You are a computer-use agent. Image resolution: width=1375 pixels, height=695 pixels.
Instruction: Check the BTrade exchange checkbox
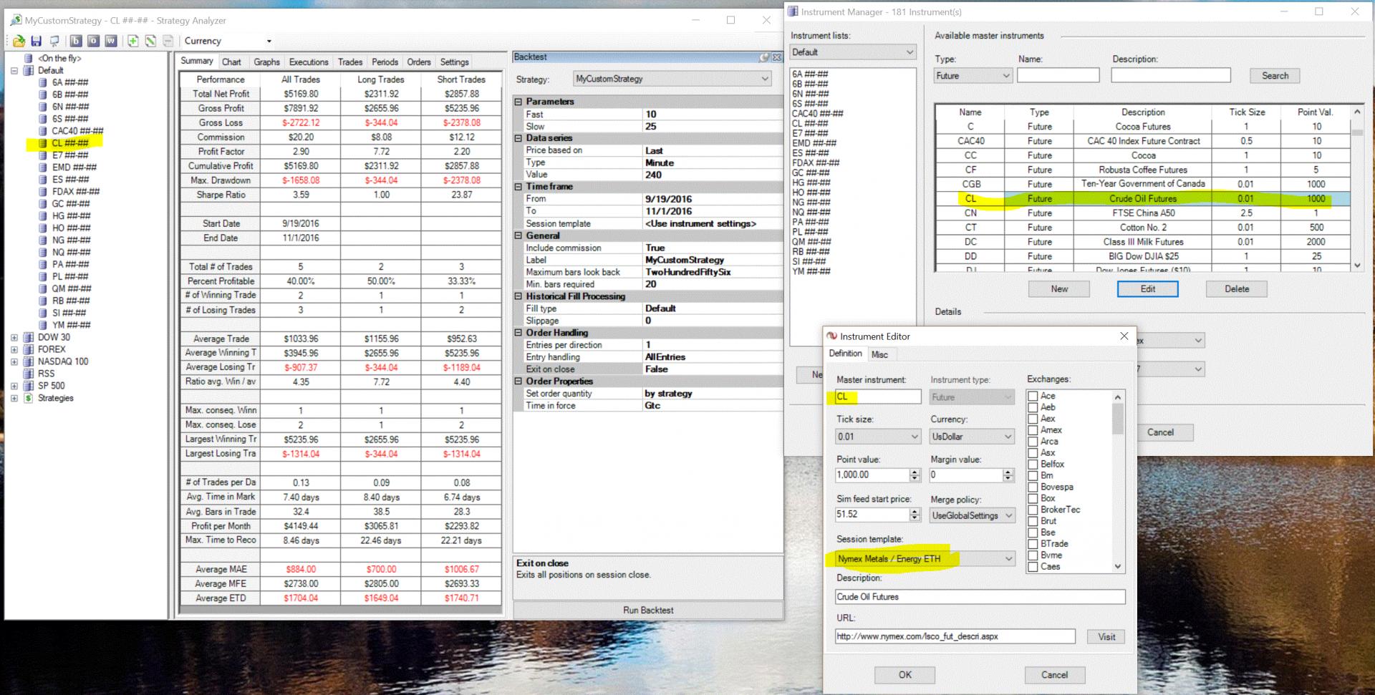1033,544
